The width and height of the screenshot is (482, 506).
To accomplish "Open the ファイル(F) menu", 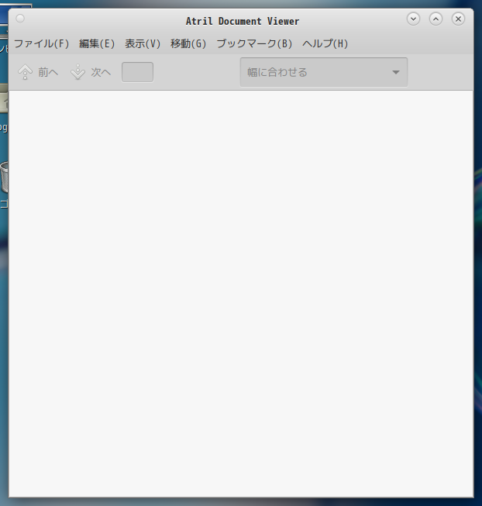I will (41, 43).
